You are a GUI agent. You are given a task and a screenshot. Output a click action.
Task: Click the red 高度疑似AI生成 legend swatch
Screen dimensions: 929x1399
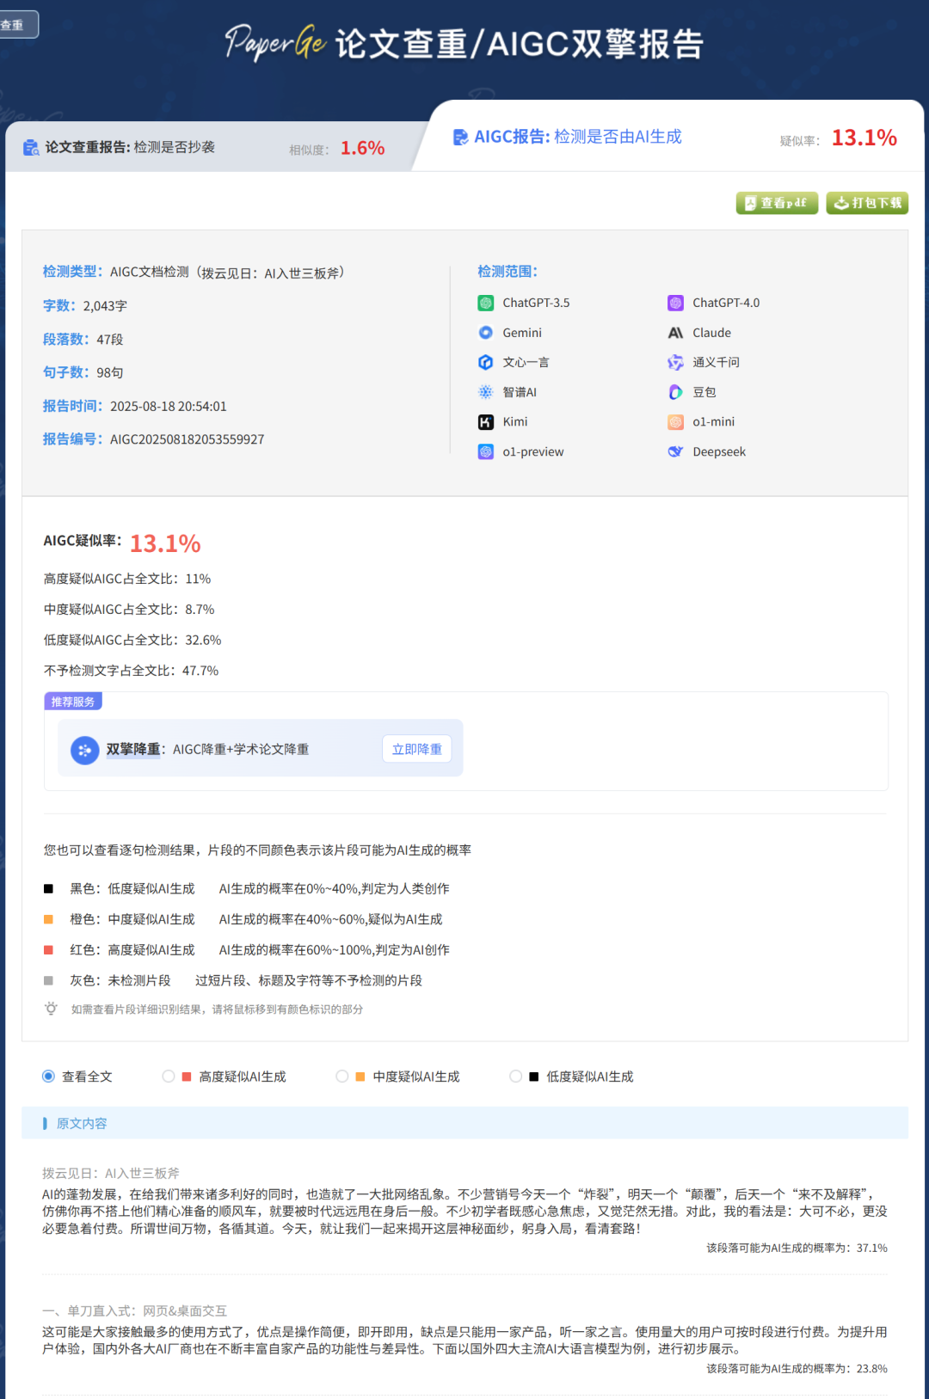tap(49, 950)
